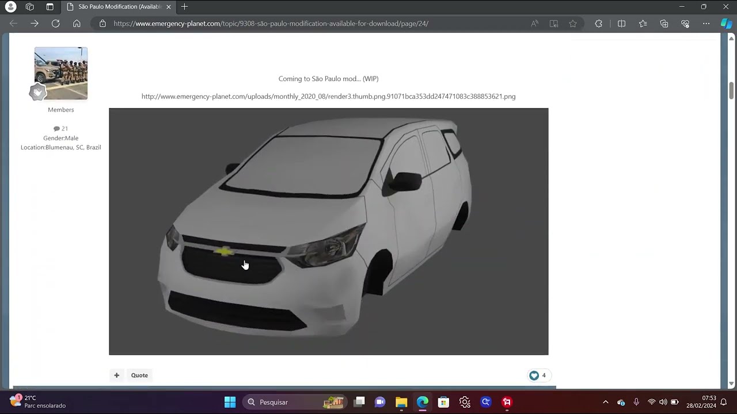The image size is (737, 414).
Task: Open the immersive reader icon
Action: pos(554,24)
